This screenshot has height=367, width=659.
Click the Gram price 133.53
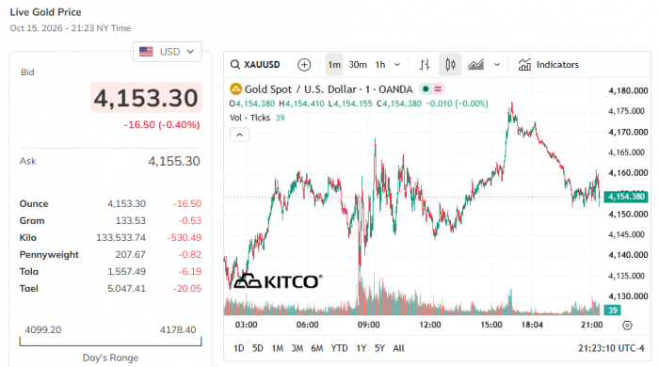pyautogui.click(x=131, y=220)
